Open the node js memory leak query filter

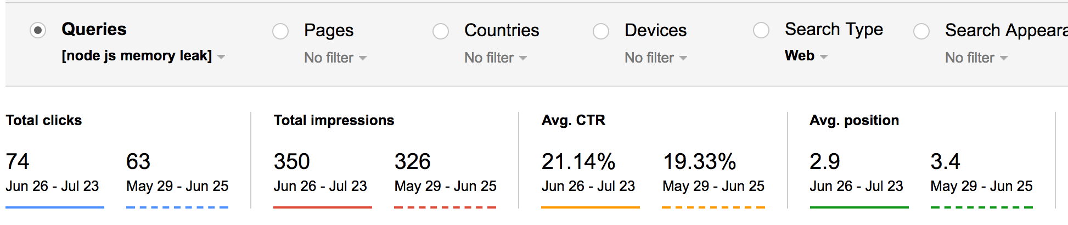click(x=143, y=56)
